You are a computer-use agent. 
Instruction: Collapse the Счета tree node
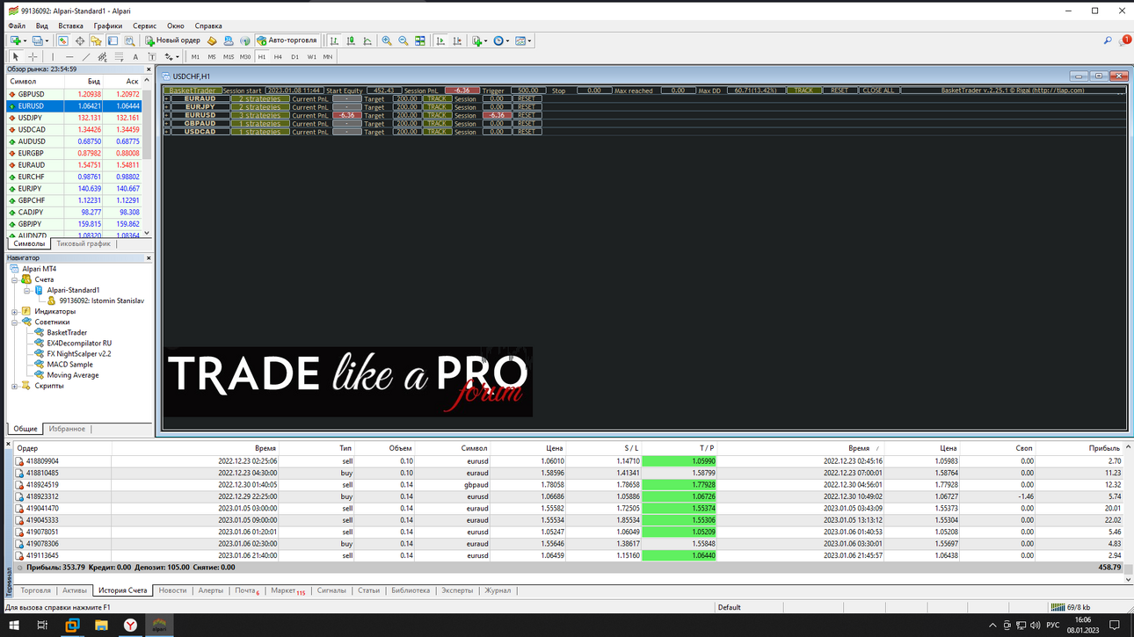pyautogui.click(x=15, y=279)
